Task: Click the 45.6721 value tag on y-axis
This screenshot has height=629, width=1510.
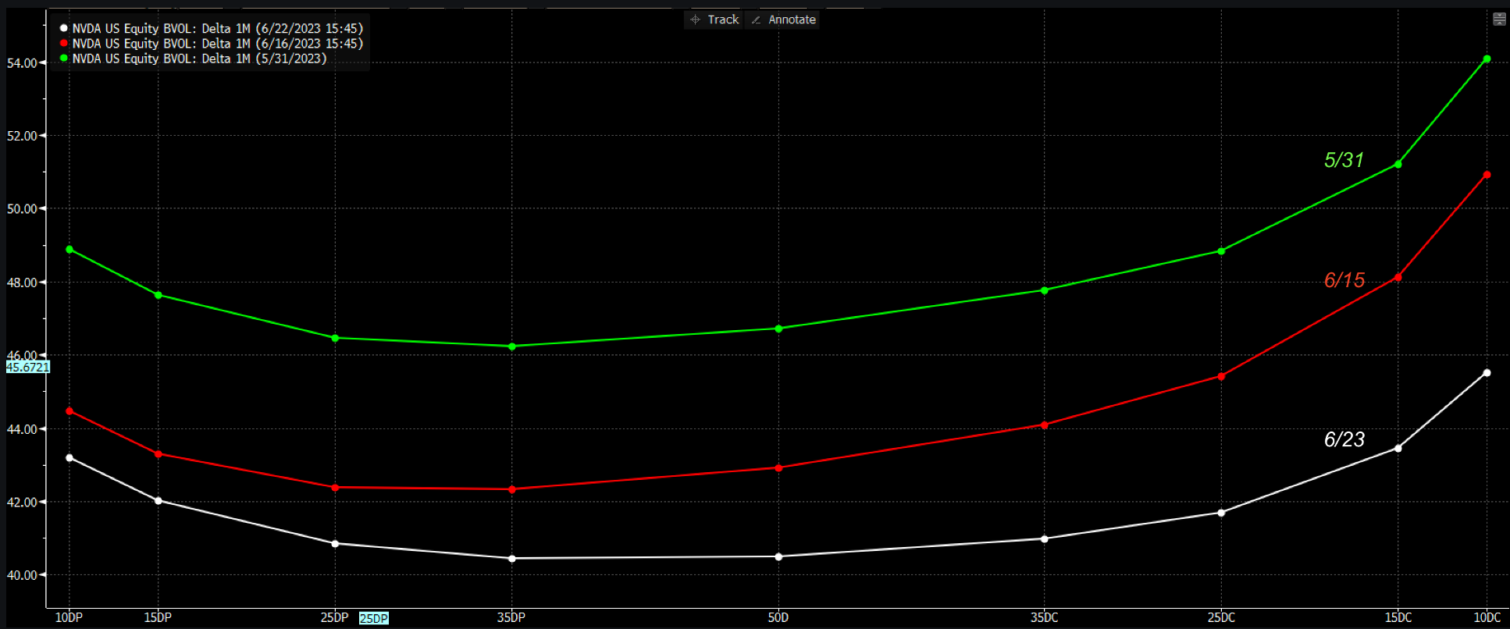Action: tap(28, 367)
